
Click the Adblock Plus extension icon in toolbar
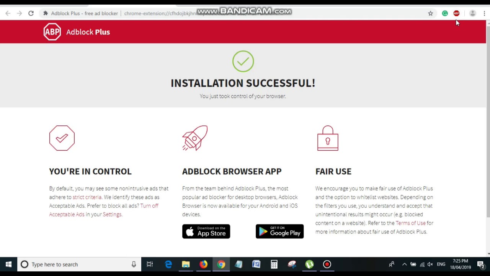pyautogui.click(x=456, y=13)
